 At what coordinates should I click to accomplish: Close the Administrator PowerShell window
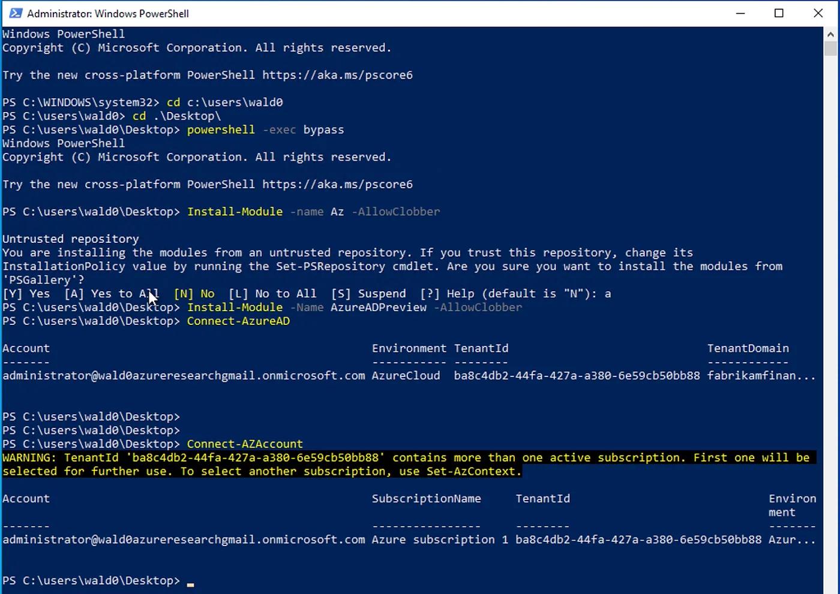tap(818, 13)
